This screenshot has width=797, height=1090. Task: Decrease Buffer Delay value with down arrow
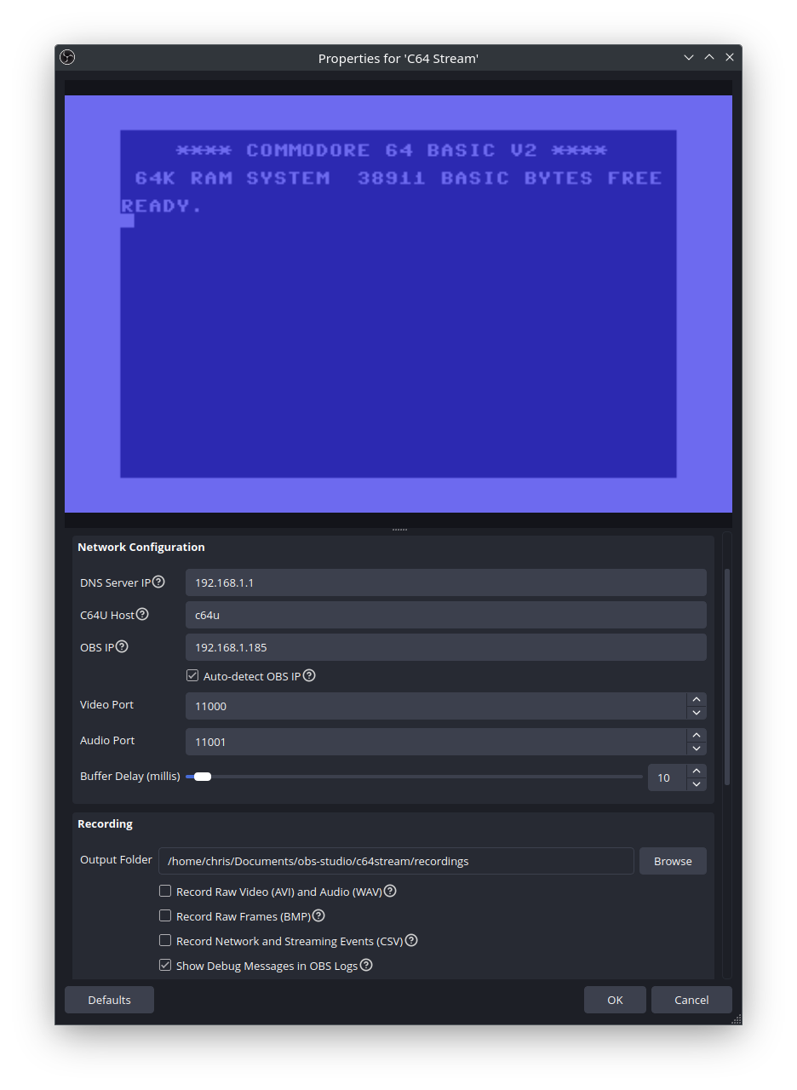(697, 784)
